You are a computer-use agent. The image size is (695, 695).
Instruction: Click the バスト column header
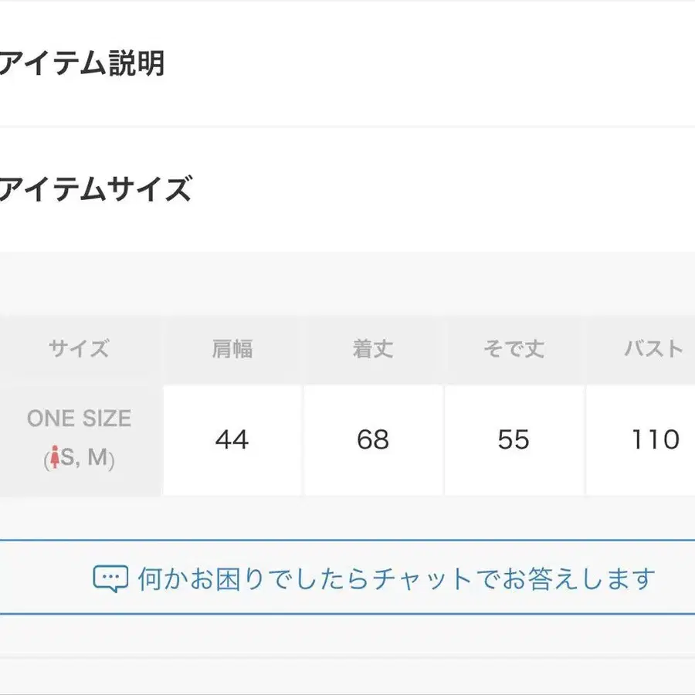point(653,350)
